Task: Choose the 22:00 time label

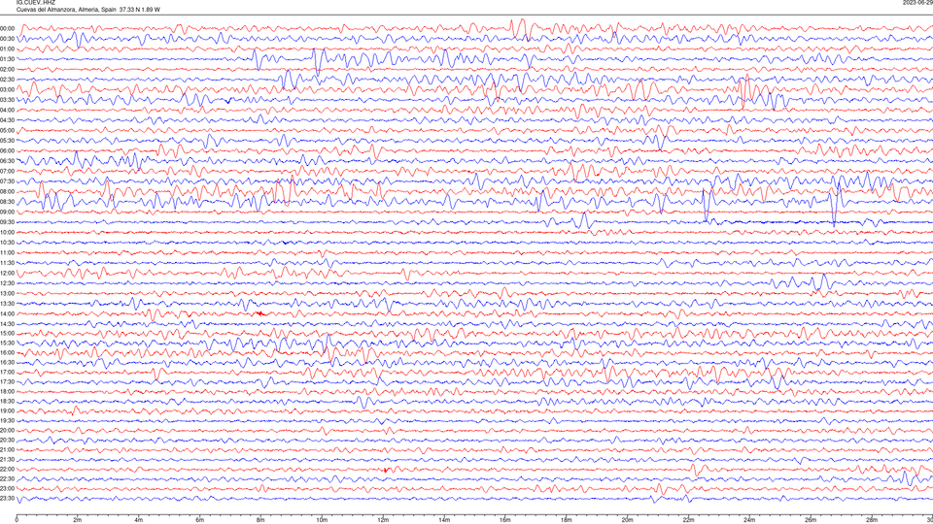Action: (x=7, y=469)
